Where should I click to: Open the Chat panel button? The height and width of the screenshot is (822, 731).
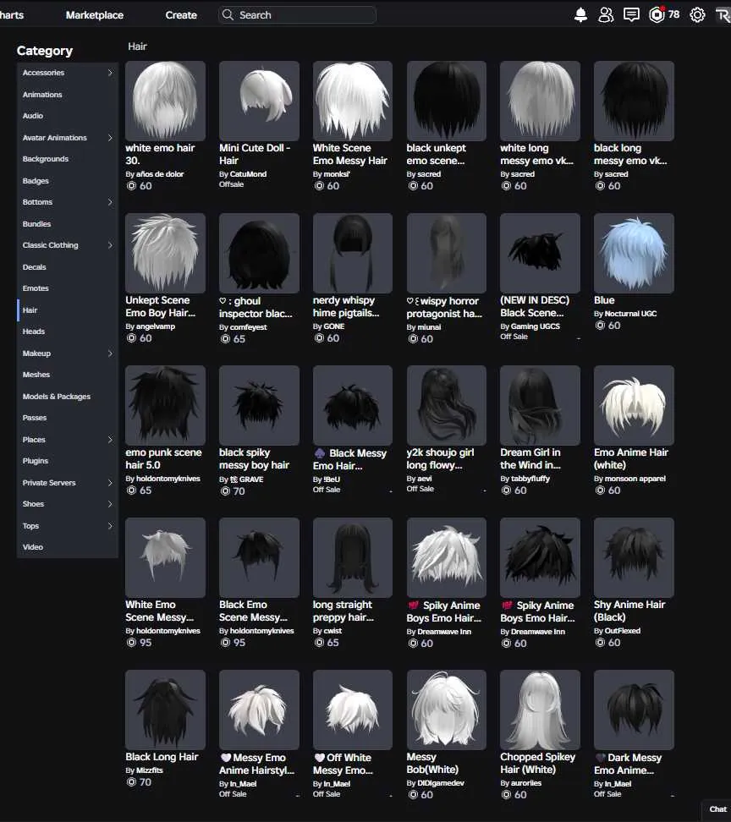coord(717,809)
